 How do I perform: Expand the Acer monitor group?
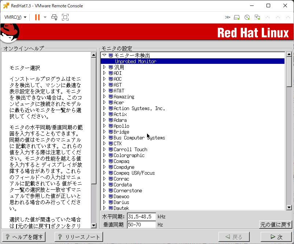(x=104, y=102)
